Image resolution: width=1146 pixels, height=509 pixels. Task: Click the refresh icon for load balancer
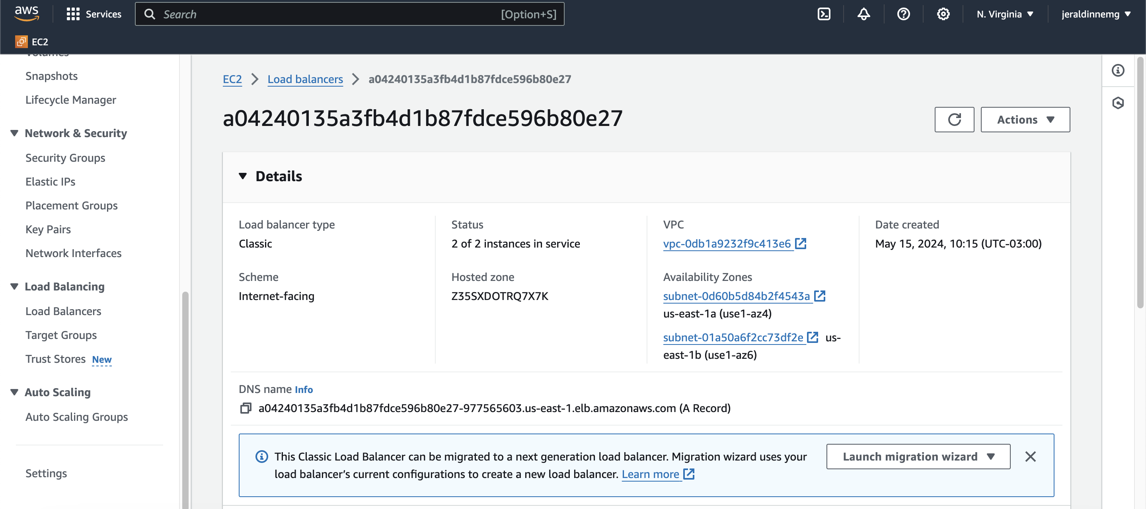(955, 119)
